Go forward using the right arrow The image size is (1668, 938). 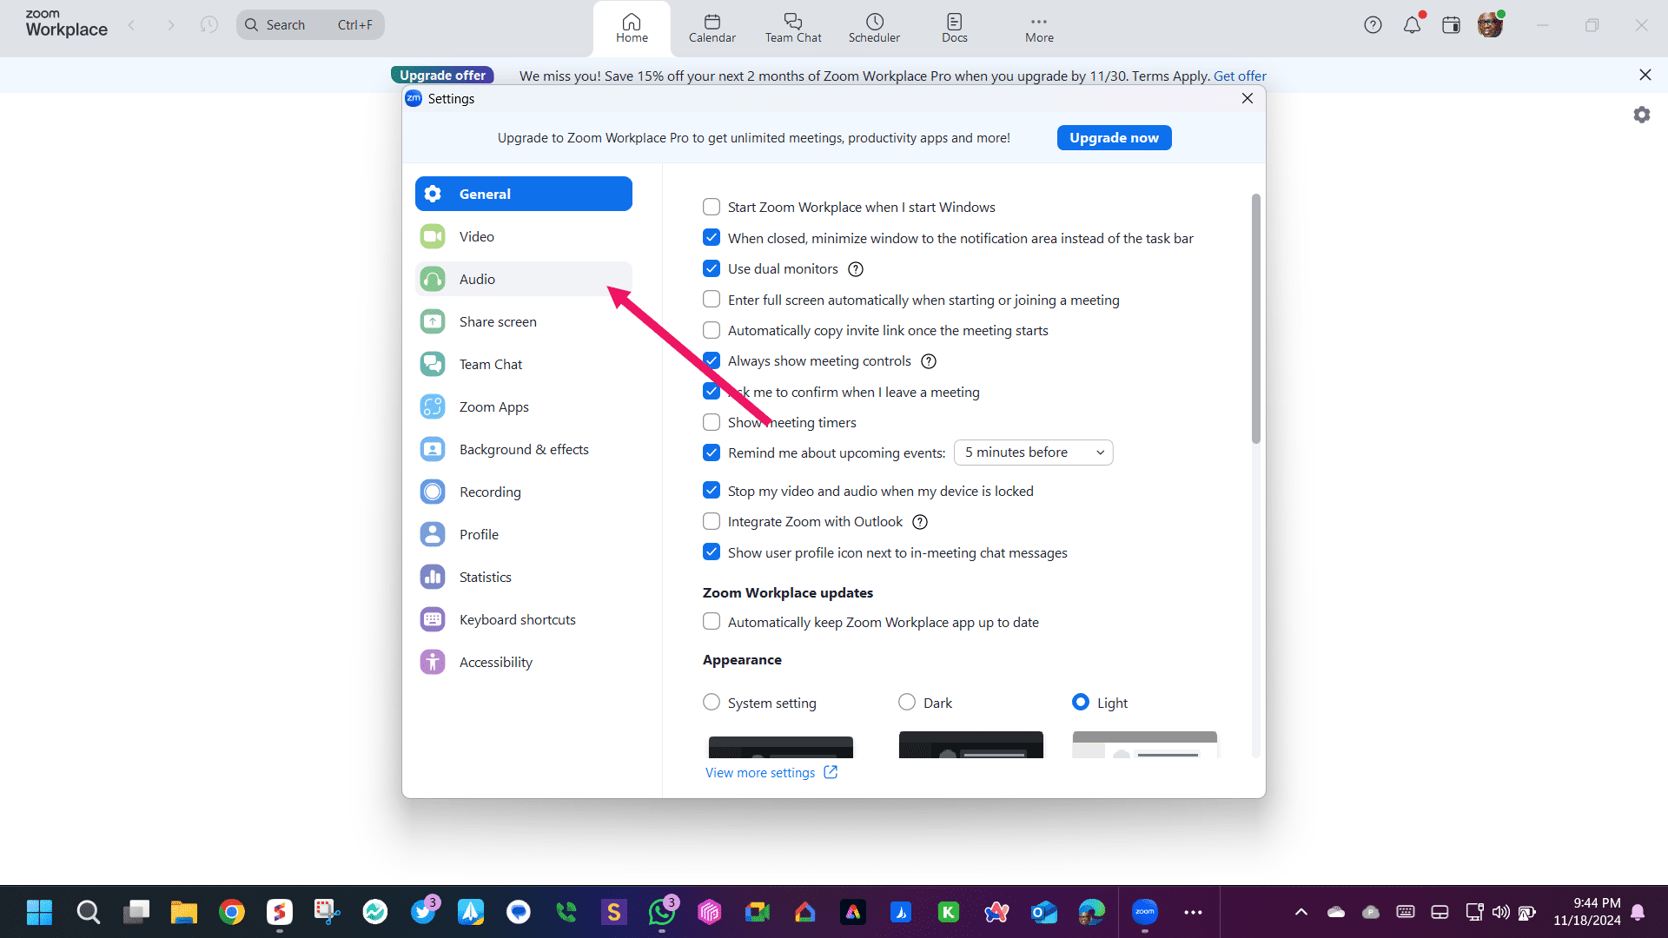[x=171, y=25]
